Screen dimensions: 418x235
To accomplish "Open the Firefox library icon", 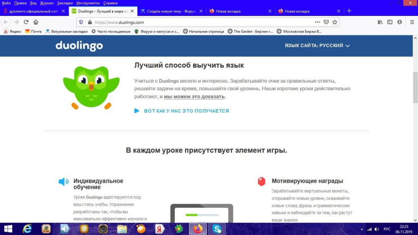I will pyautogui.click(x=380, y=22).
